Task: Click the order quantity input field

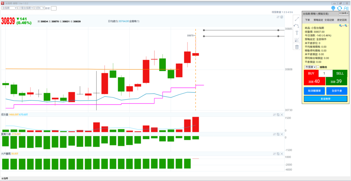Action: [x=325, y=73]
